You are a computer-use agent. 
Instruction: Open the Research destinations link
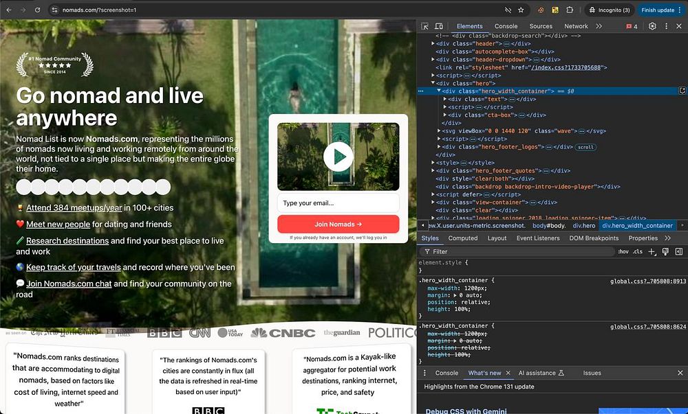click(67, 241)
